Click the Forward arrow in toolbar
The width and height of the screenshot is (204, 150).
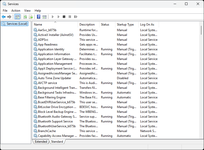(9, 17)
